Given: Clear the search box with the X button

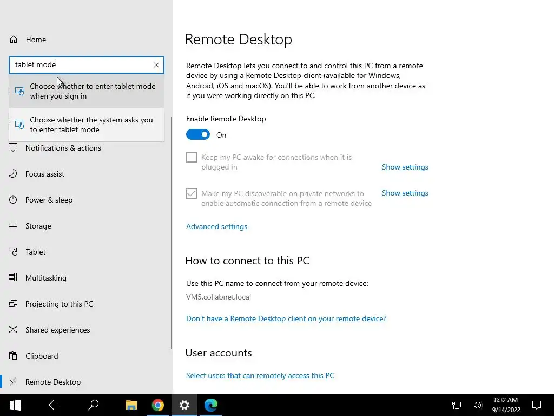Looking at the screenshot, I should [x=156, y=65].
